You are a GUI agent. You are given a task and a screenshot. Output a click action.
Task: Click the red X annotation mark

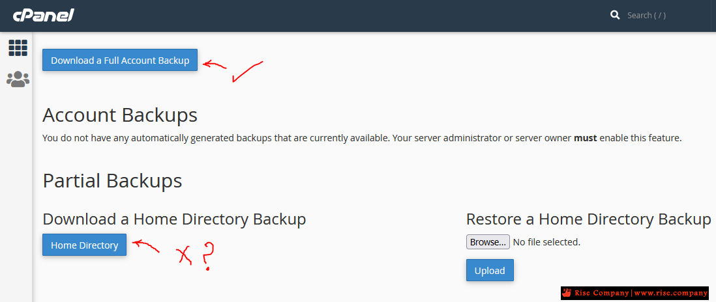point(185,256)
